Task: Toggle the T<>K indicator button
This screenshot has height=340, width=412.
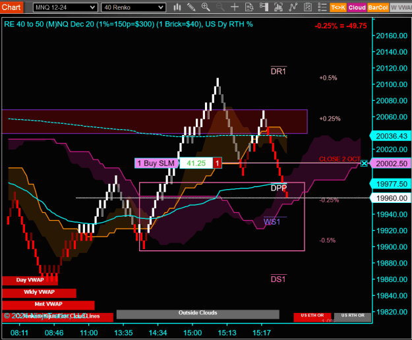Action: (x=338, y=8)
